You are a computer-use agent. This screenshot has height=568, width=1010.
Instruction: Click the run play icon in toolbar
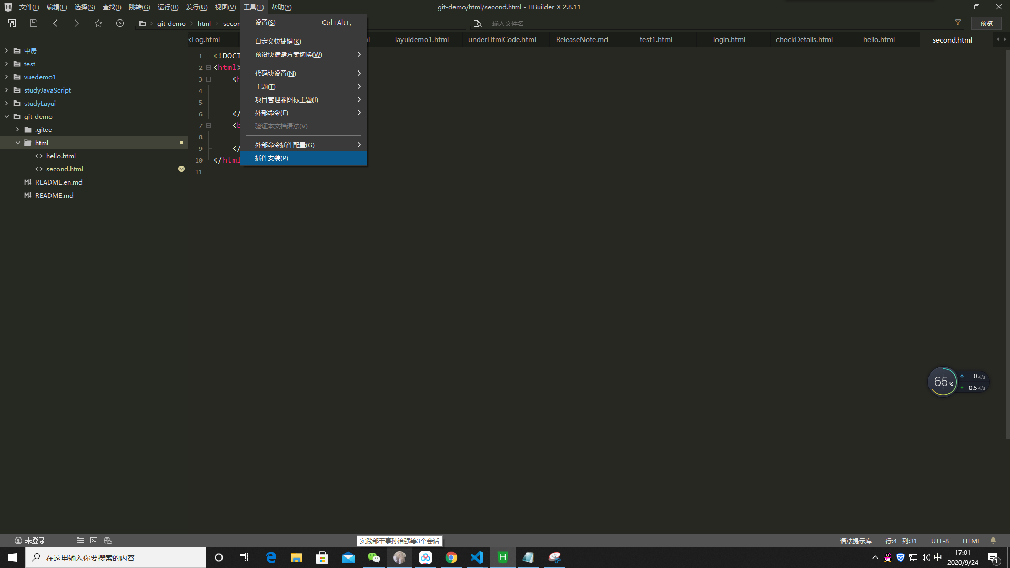pyautogui.click(x=120, y=23)
